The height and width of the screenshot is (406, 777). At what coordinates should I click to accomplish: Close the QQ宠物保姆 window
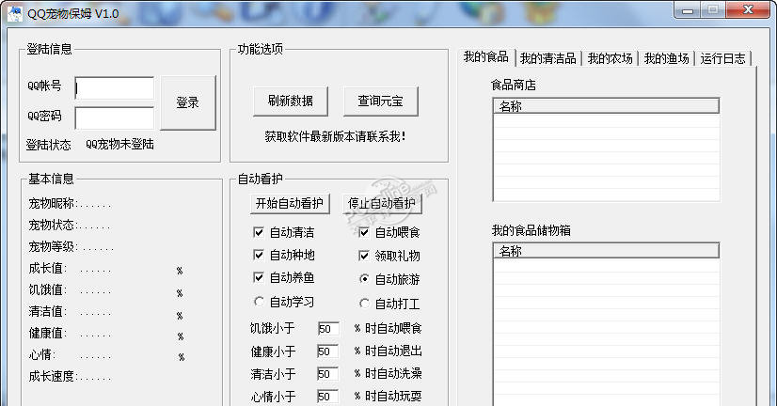tap(748, 10)
